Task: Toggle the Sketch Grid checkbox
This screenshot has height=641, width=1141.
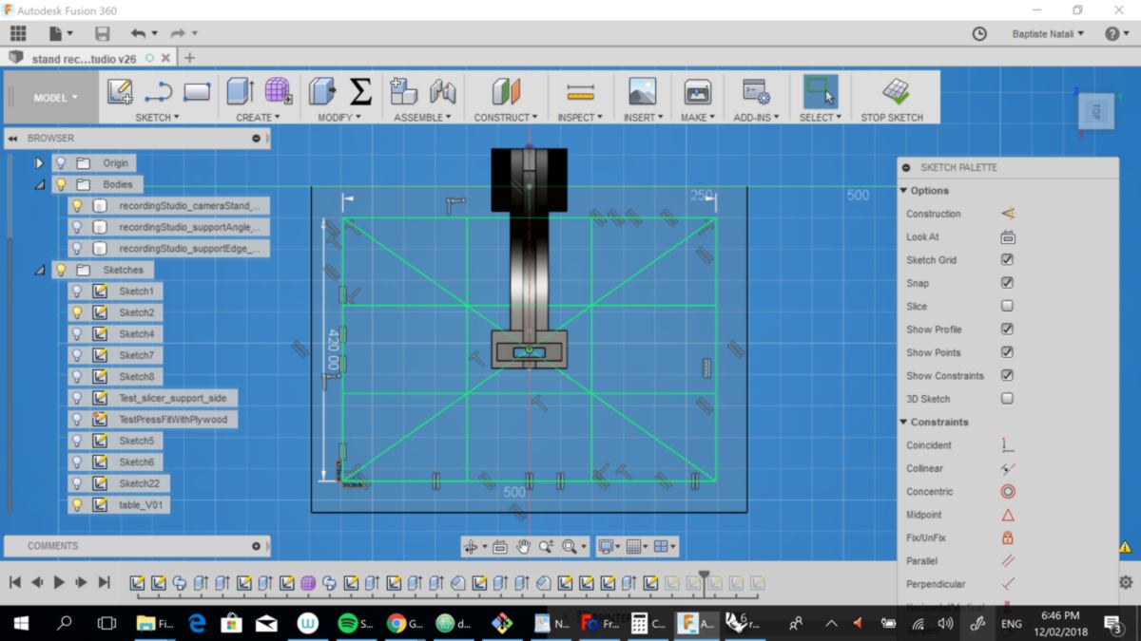Action: point(1007,259)
